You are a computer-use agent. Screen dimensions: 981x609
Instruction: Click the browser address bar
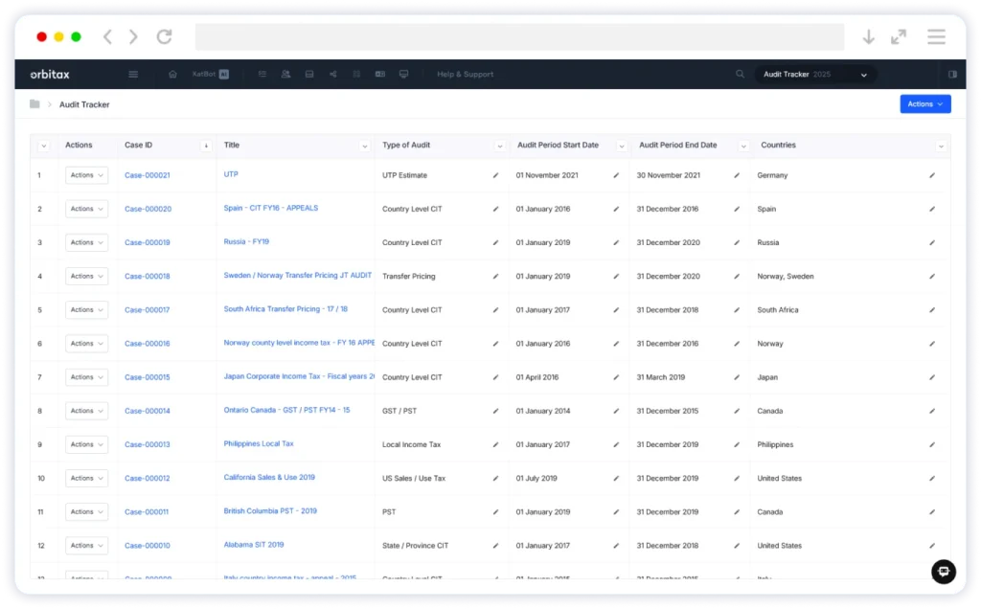click(519, 36)
